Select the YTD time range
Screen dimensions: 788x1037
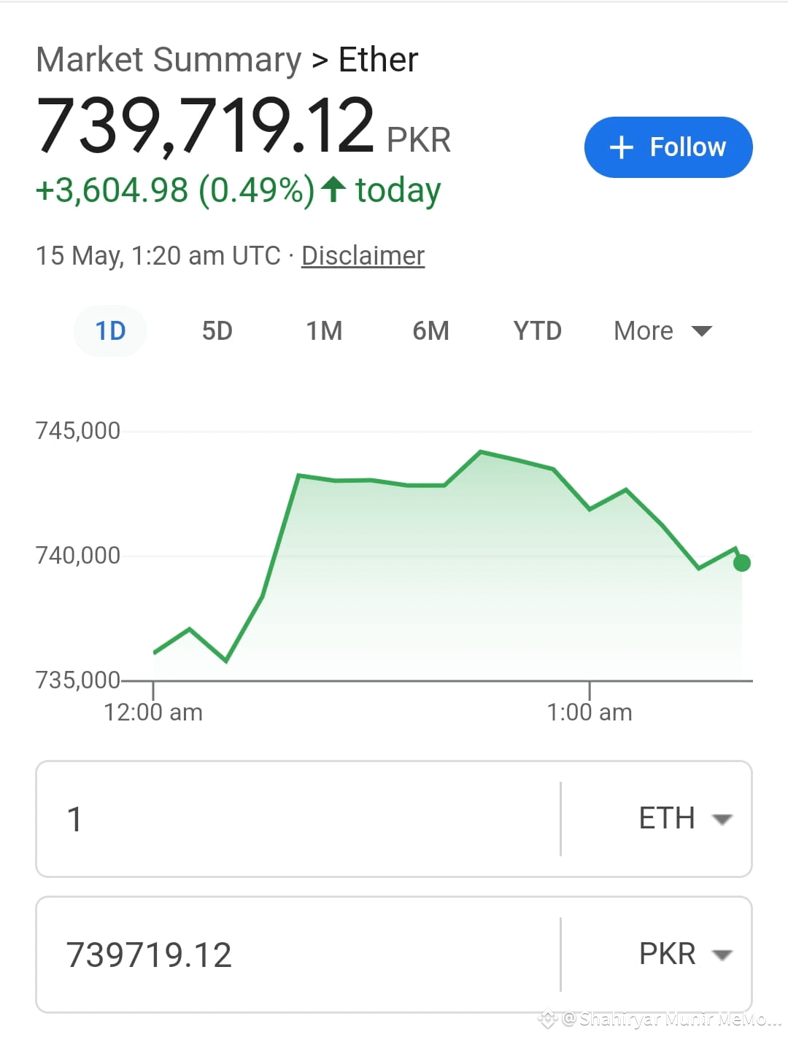537,331
